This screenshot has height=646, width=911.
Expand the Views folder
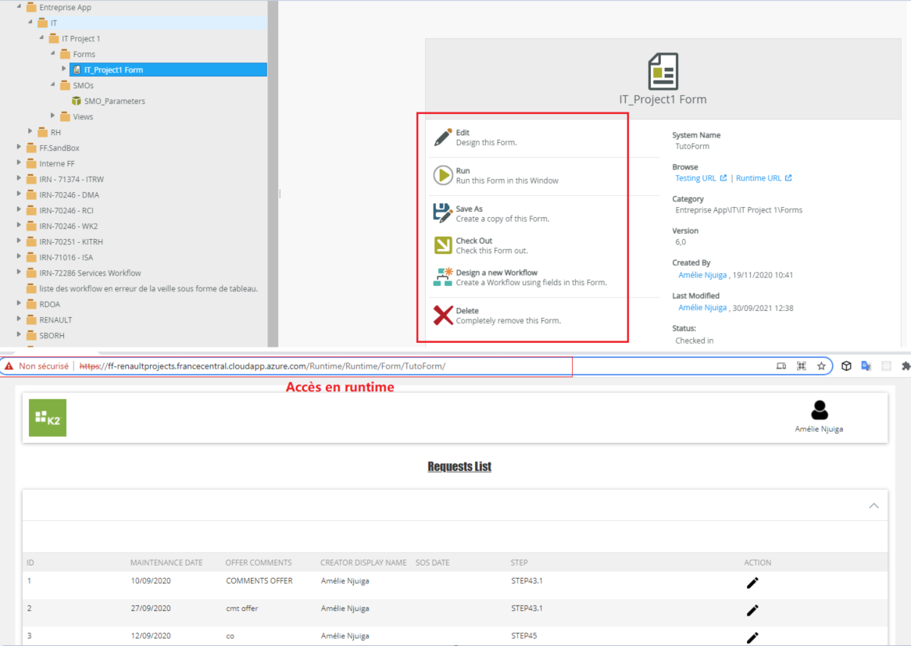click(52, 116)
